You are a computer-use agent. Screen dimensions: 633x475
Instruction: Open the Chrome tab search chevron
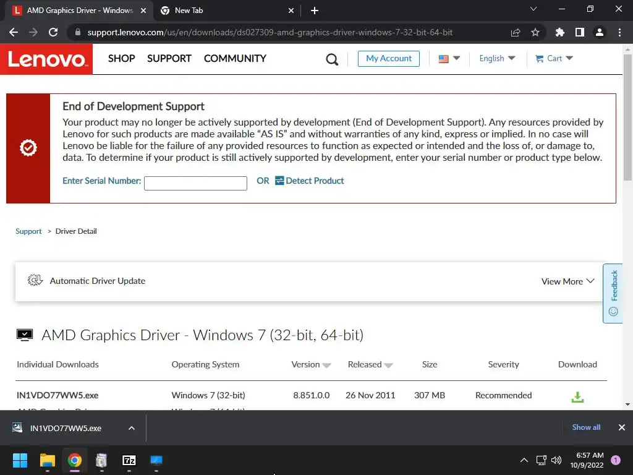(x=533, y=9)
